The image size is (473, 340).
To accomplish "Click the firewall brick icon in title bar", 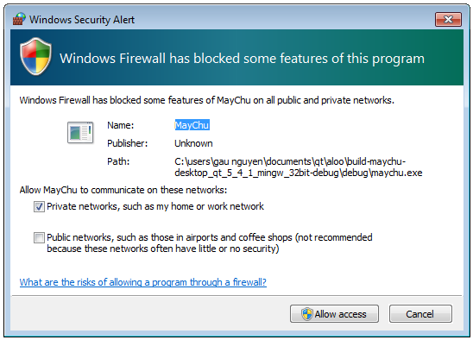I will pos(19,19).
